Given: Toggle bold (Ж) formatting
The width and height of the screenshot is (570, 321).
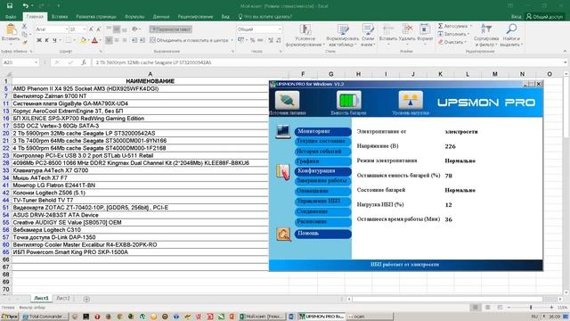Looking at the screenshot, I should (x=39, y=40).
